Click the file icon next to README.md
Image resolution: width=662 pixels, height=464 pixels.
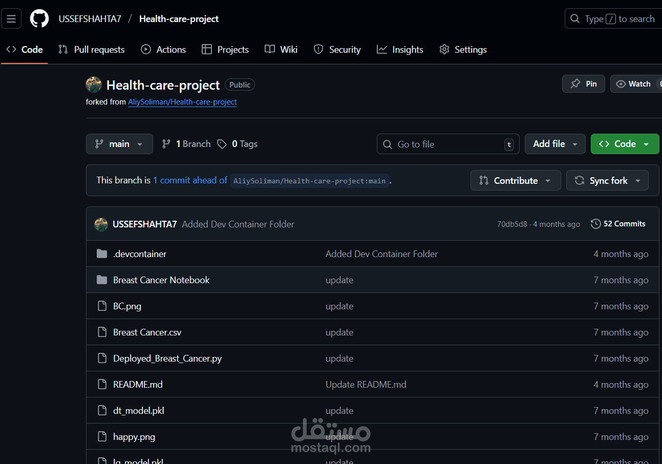click(102, 385)
